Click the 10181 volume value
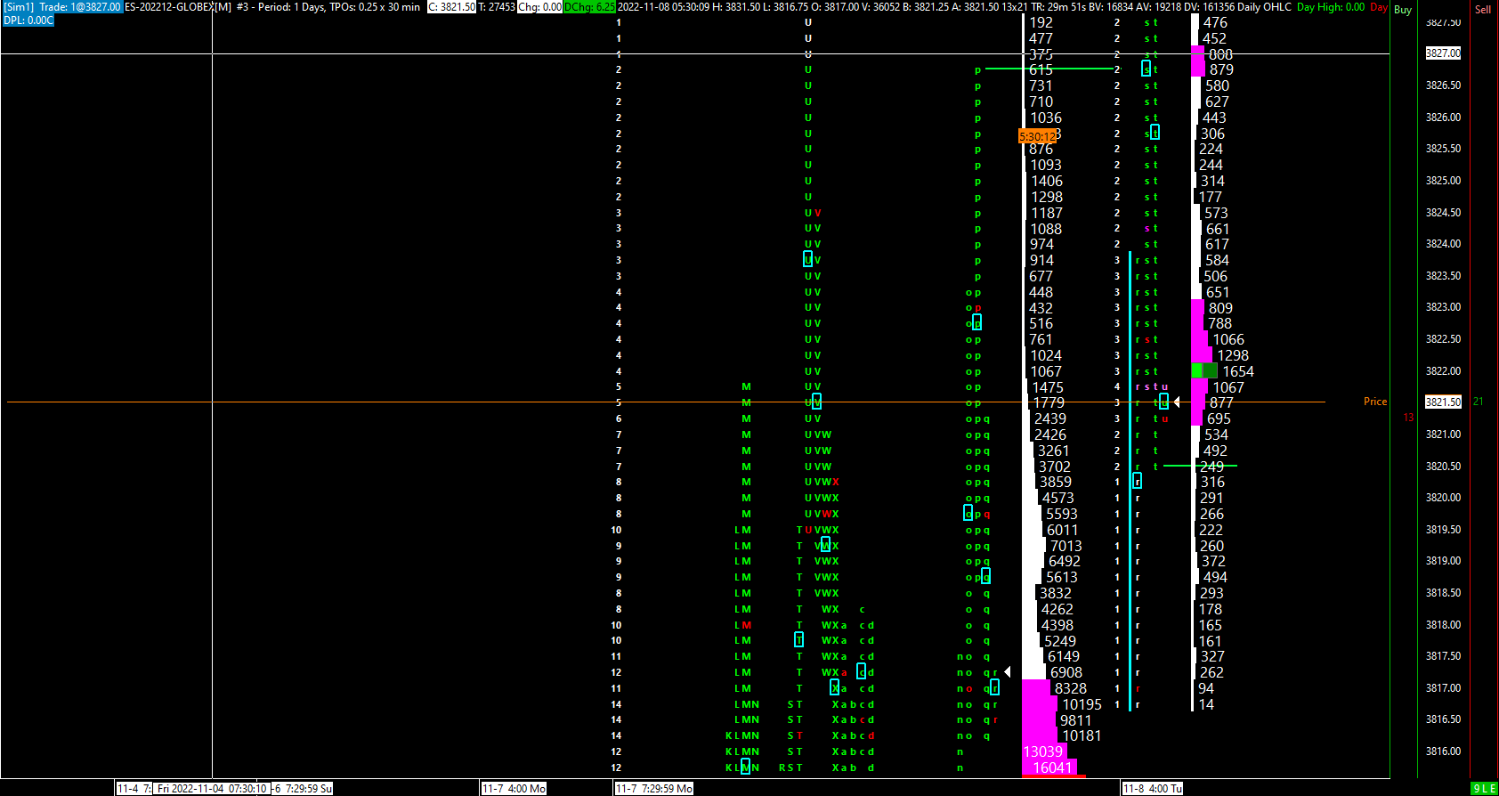The width and height of the screenshot is (1499, 796). [x=1082, y=735]
